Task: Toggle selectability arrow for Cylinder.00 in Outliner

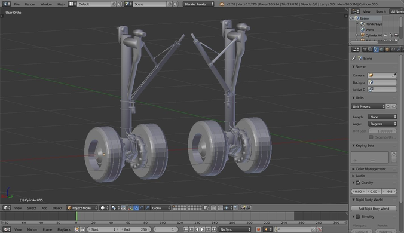Action: [x=391, y=35]
